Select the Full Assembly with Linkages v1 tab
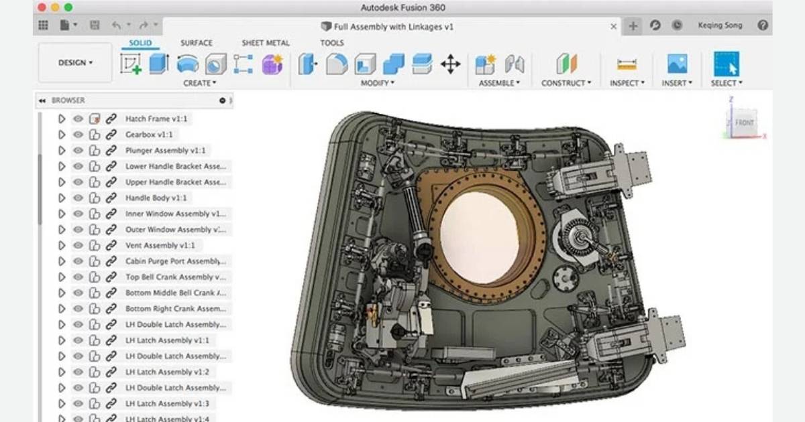The image size is (805, 422). tap(393, 26)
